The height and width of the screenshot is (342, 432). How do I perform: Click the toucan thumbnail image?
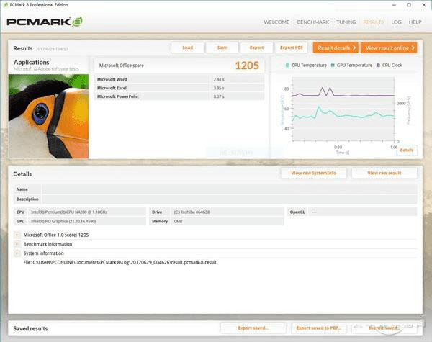tap(48, 117)
